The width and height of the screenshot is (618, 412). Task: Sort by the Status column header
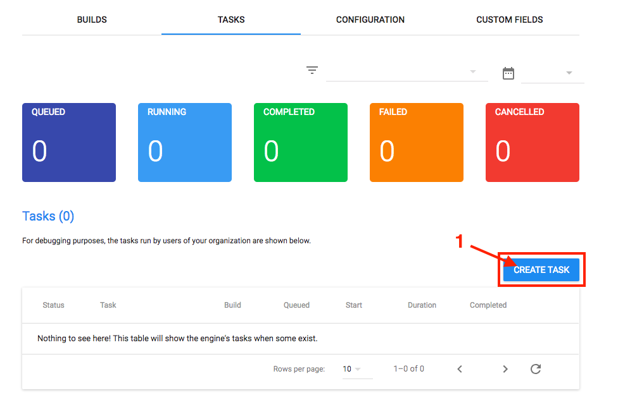coord(53,305)
